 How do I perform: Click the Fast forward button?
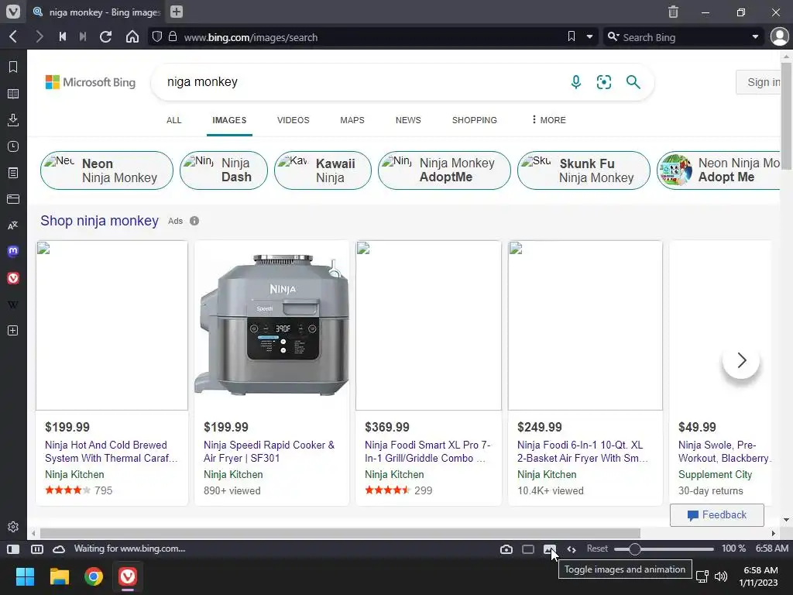point(83,36)
